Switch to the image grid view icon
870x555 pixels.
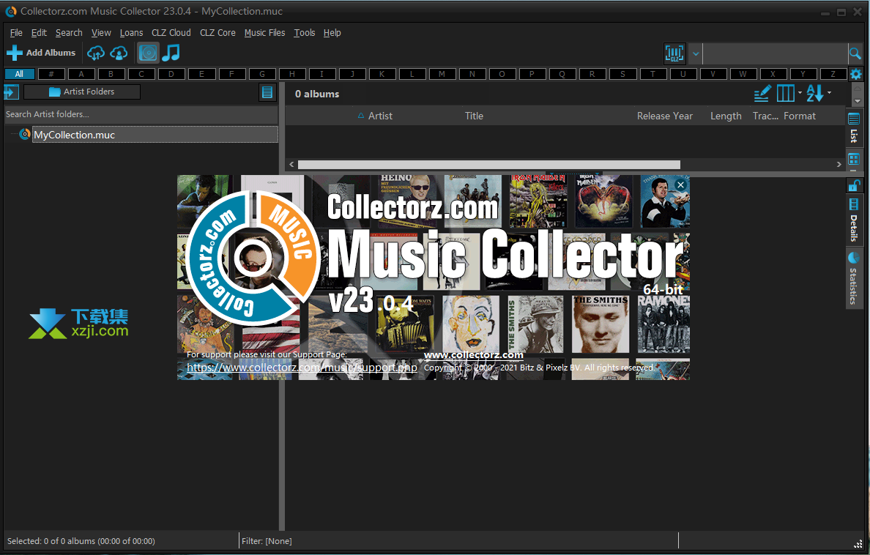click(854, 160)
